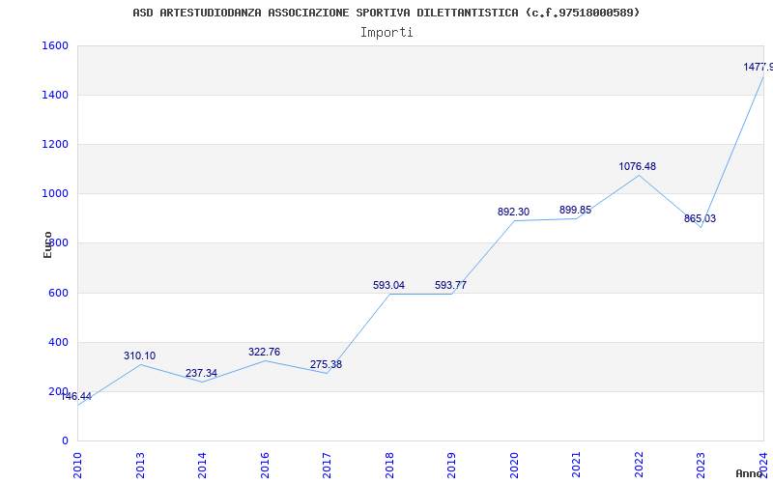Click the 'Anno' x-axis title

[749, 473]
